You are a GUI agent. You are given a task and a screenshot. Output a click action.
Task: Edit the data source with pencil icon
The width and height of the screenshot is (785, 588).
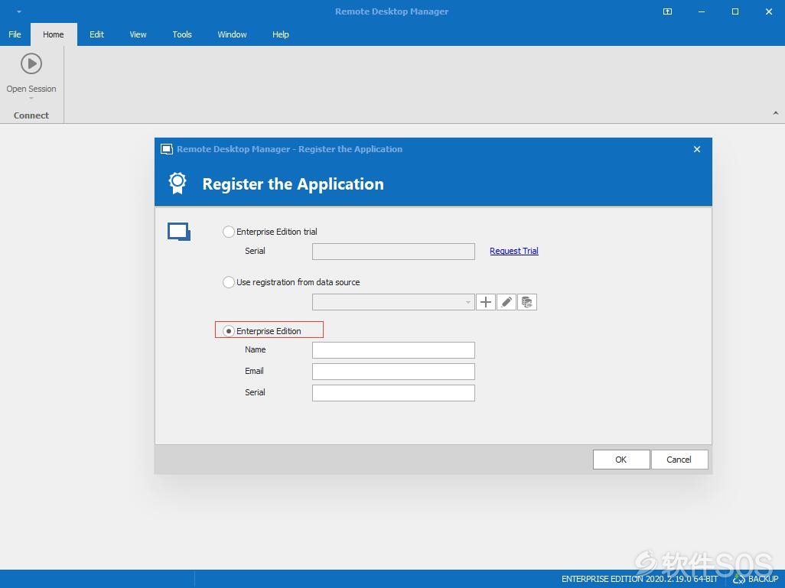pyautogui.click(x=507, y=302)
